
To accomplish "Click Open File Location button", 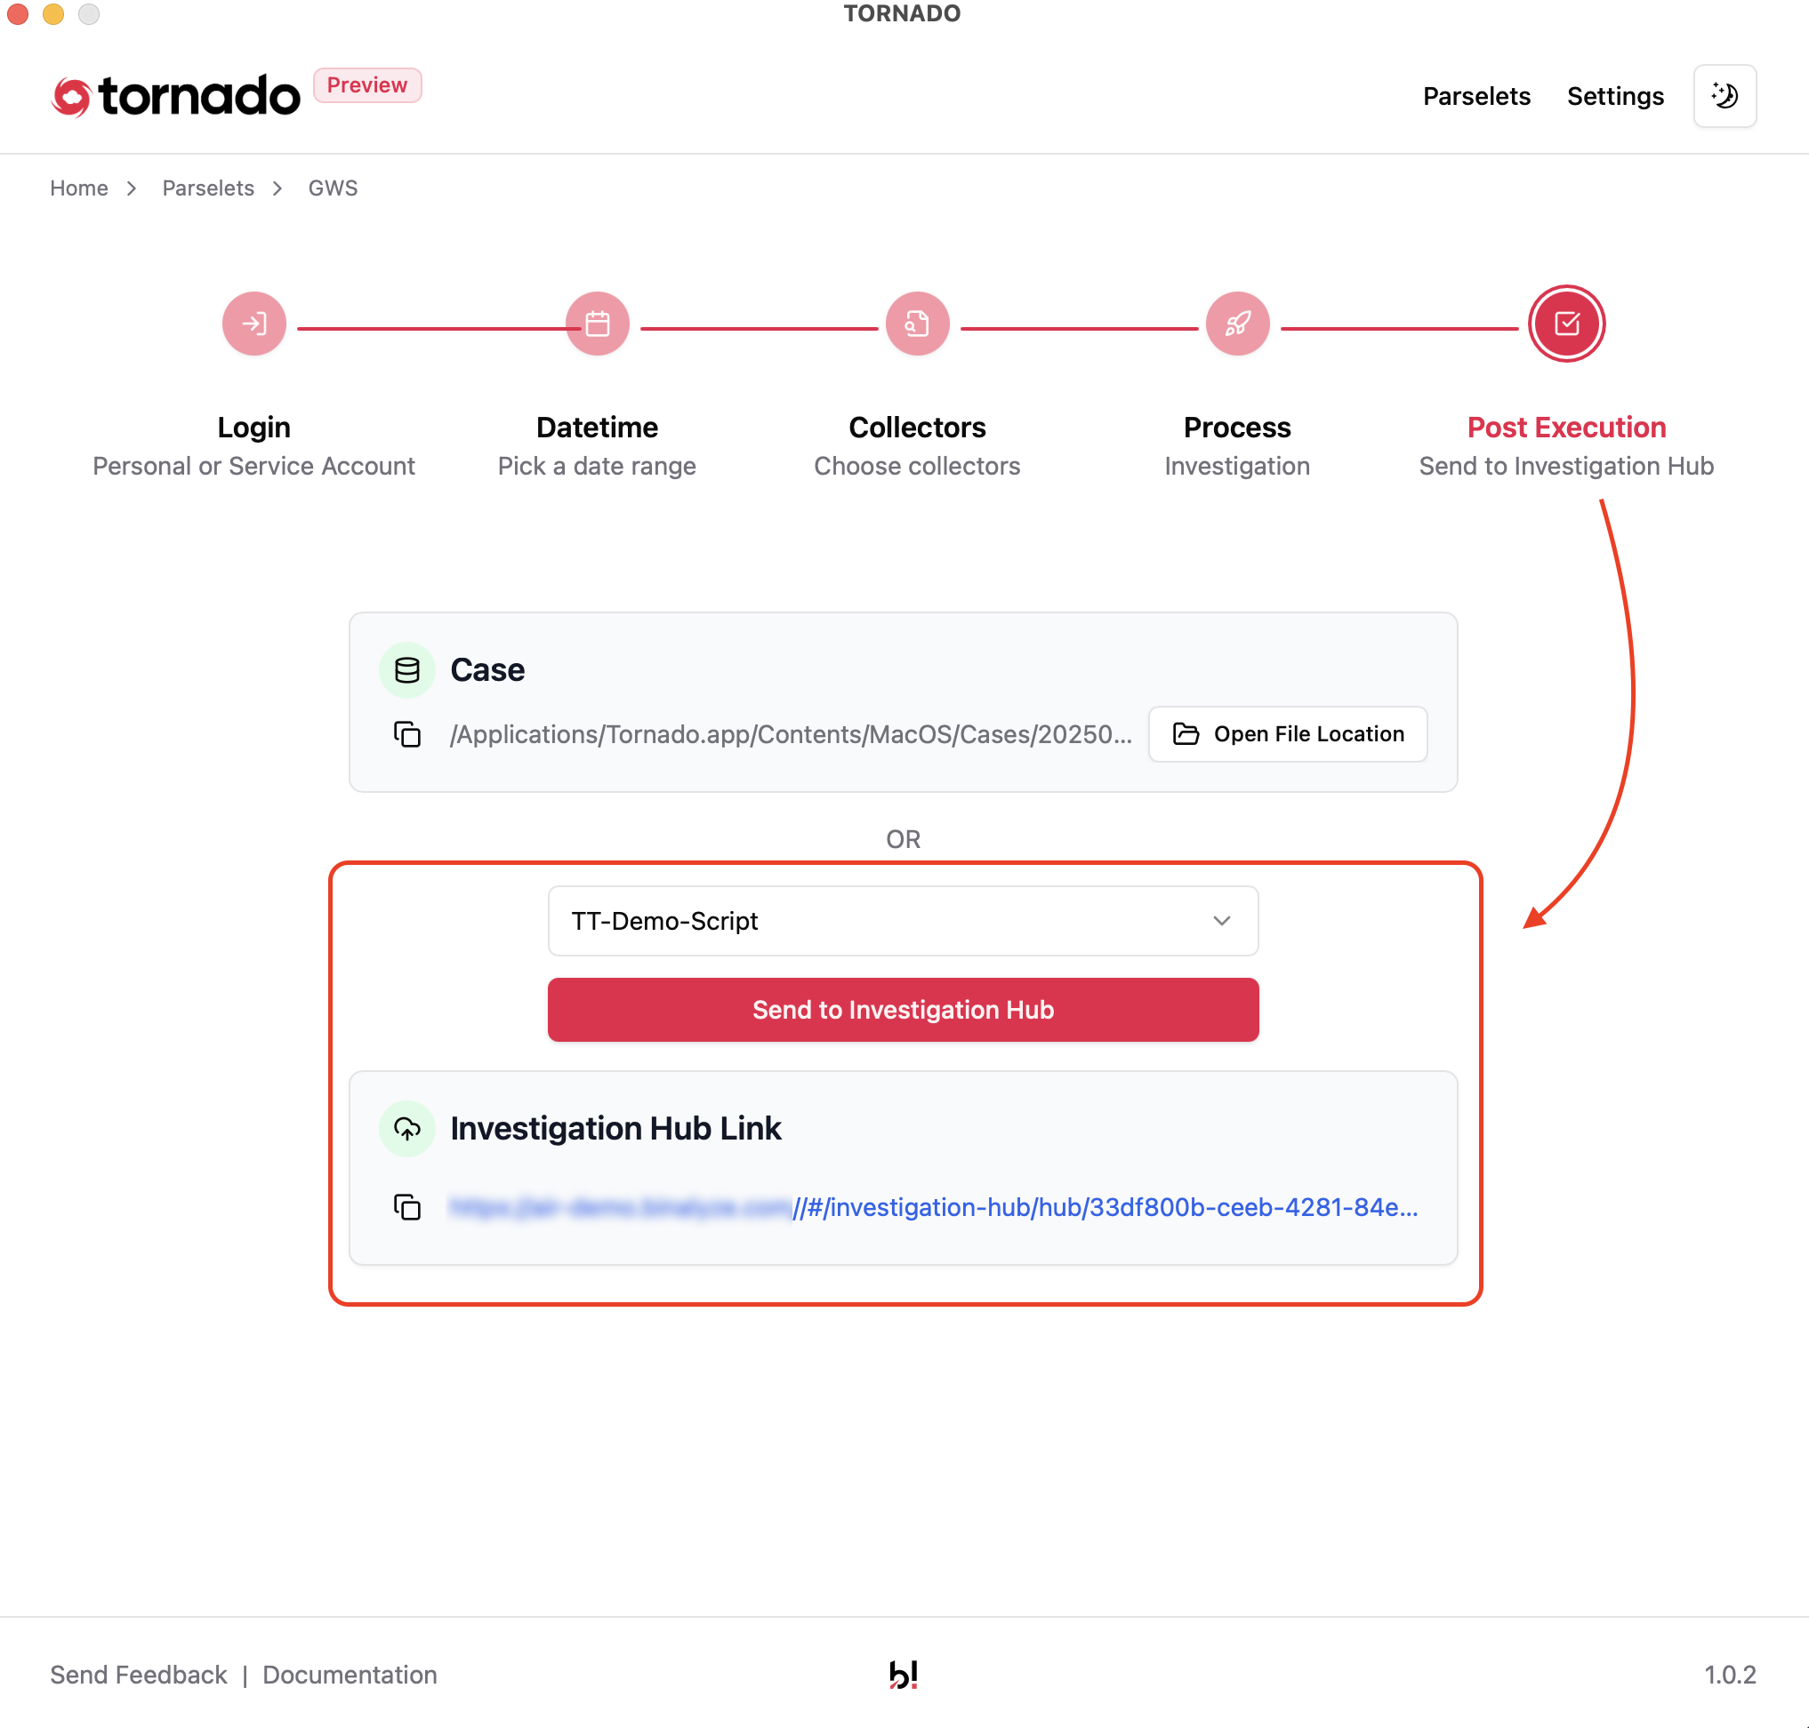I will tap(1288, 734).
